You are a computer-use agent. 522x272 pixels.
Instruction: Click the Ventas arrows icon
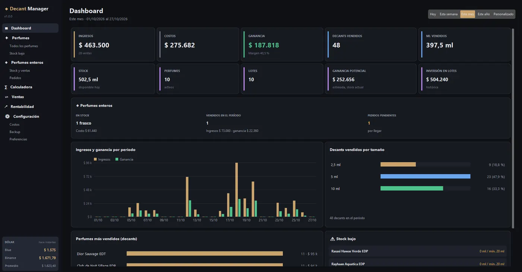pos(6,97)
